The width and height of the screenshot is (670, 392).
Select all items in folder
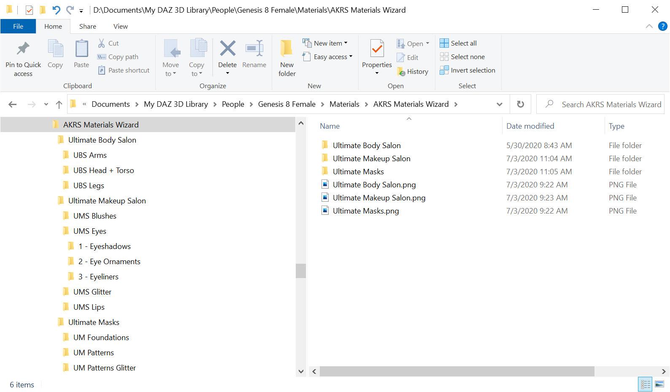coord(458,43)
